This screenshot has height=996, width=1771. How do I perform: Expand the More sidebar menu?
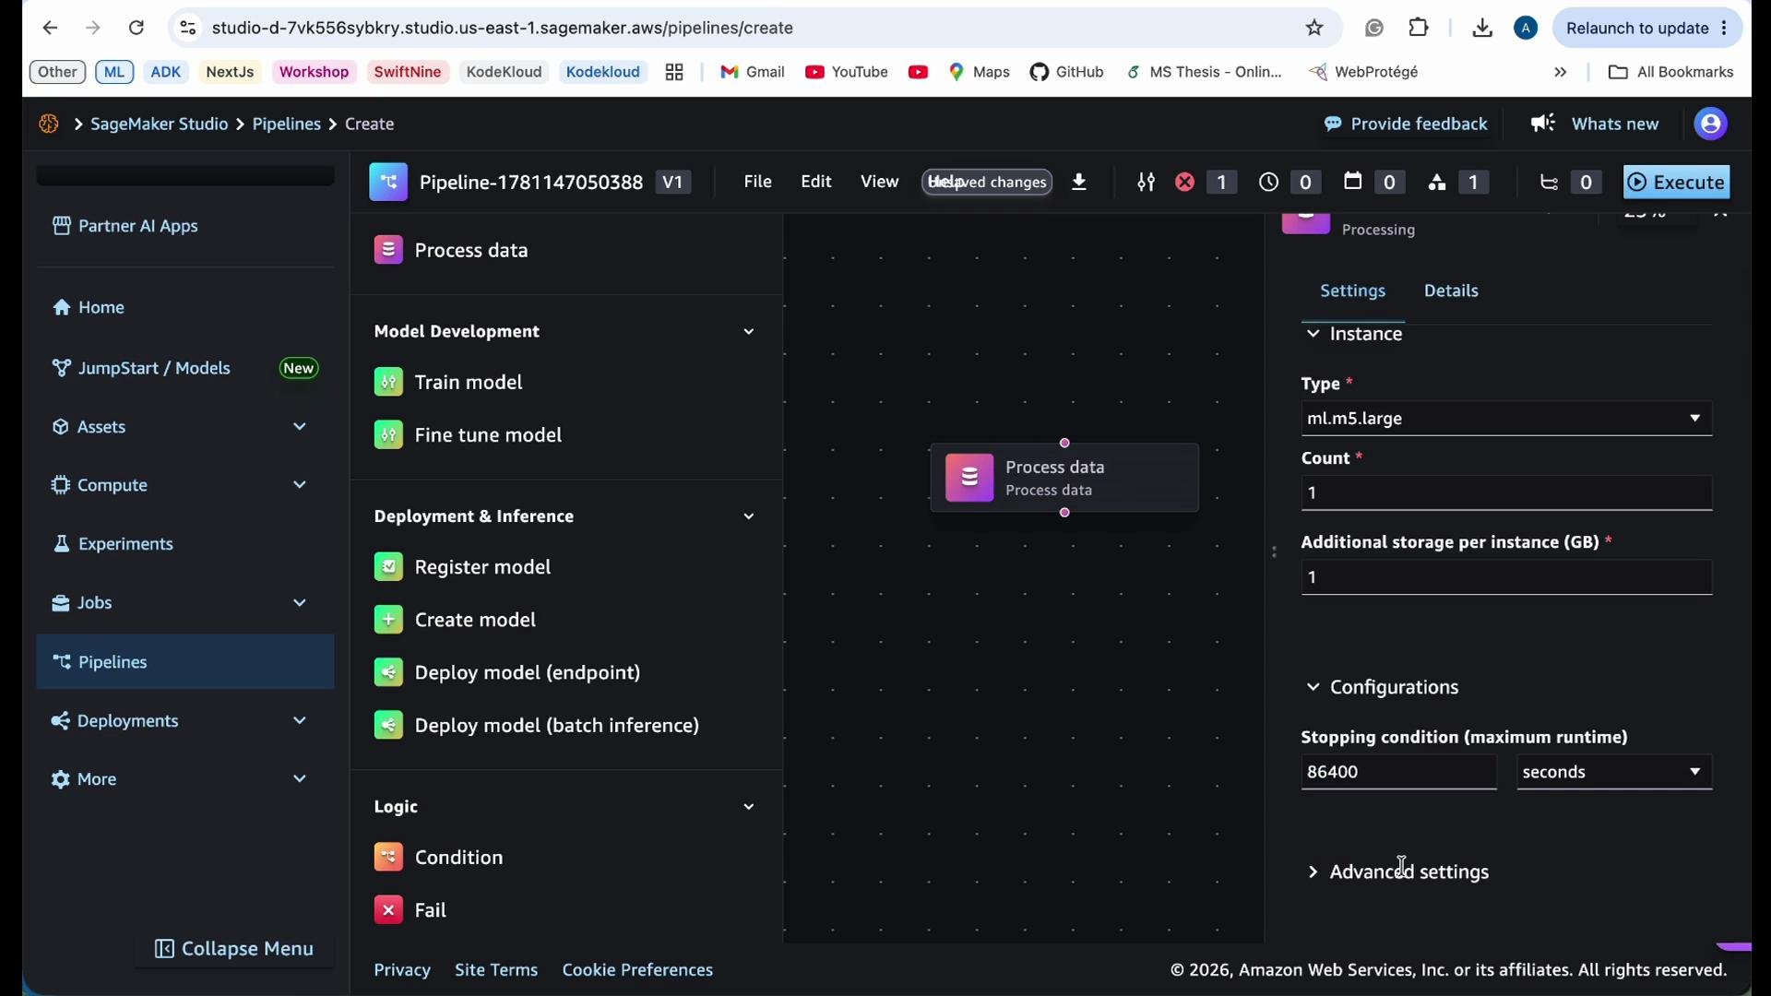[299, 779]
